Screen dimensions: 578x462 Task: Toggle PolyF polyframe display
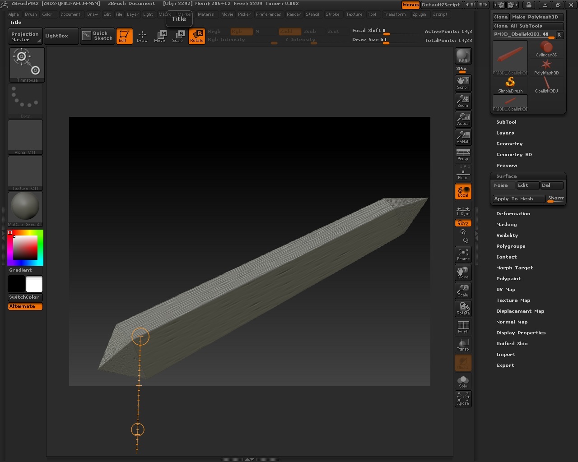(463, 327)
